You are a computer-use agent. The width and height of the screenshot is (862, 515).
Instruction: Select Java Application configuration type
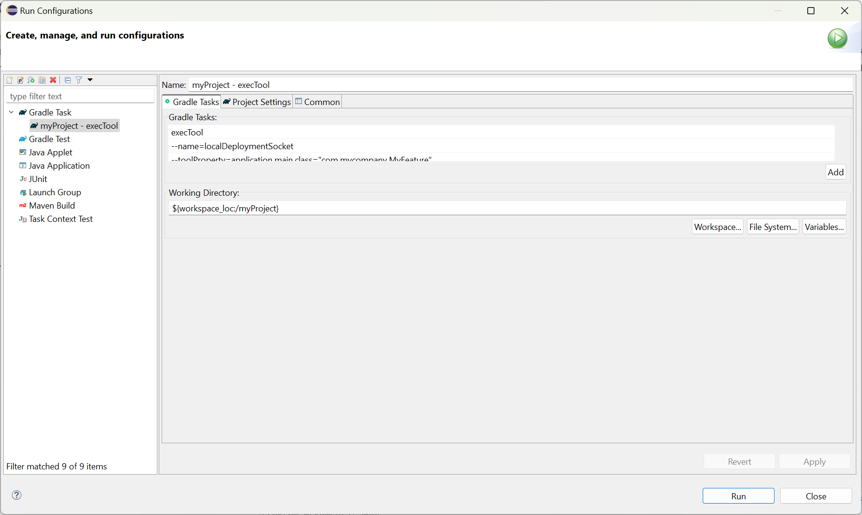pyautogui.click(x=59, y=166)
